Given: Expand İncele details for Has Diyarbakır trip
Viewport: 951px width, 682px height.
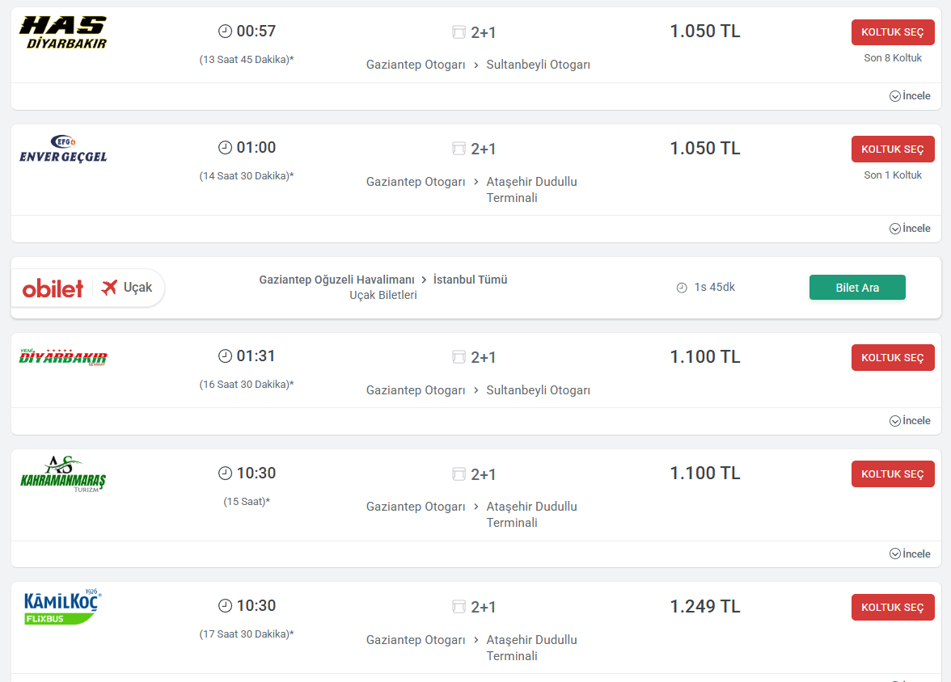Looking at the screenshot, I should 910,96.
